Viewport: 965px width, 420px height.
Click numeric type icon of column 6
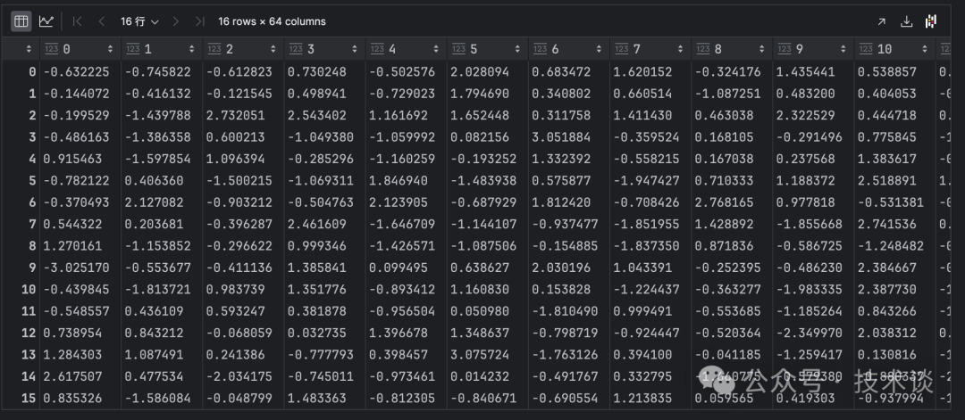tap(541, 49)
